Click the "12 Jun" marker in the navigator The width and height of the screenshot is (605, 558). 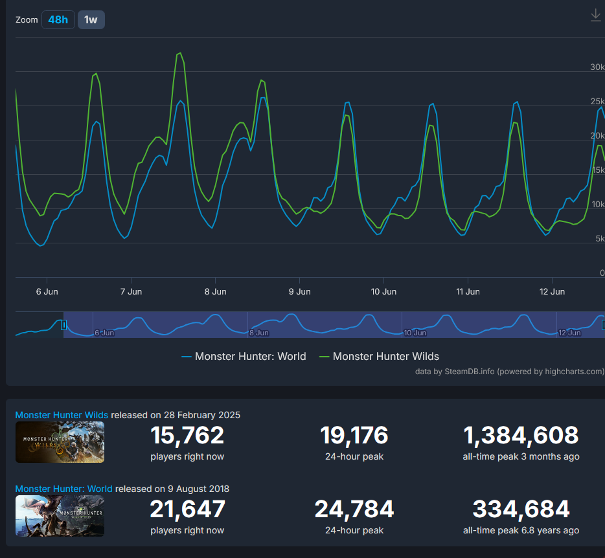[x=569, y=333]
